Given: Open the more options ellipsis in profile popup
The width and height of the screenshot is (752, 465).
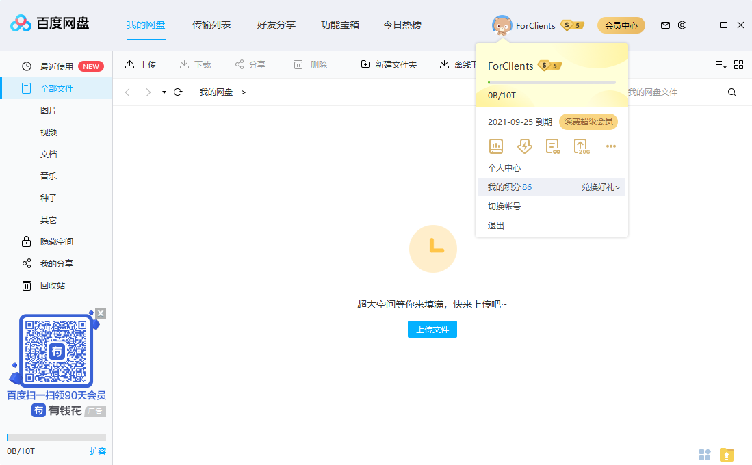Looking at the screenshot, I should (611, 146).
